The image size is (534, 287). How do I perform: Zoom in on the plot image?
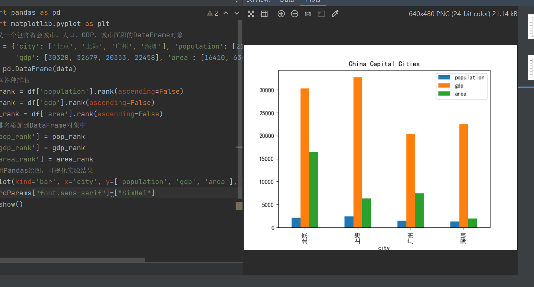point(281,14)
